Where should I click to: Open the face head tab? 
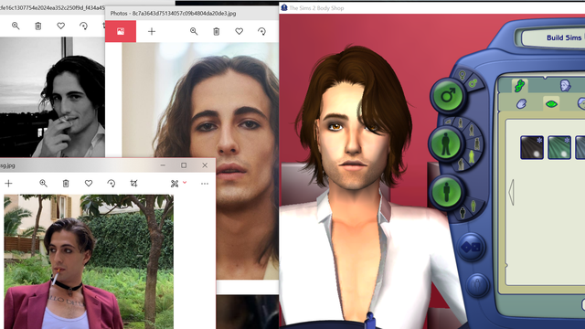(565, 85)
